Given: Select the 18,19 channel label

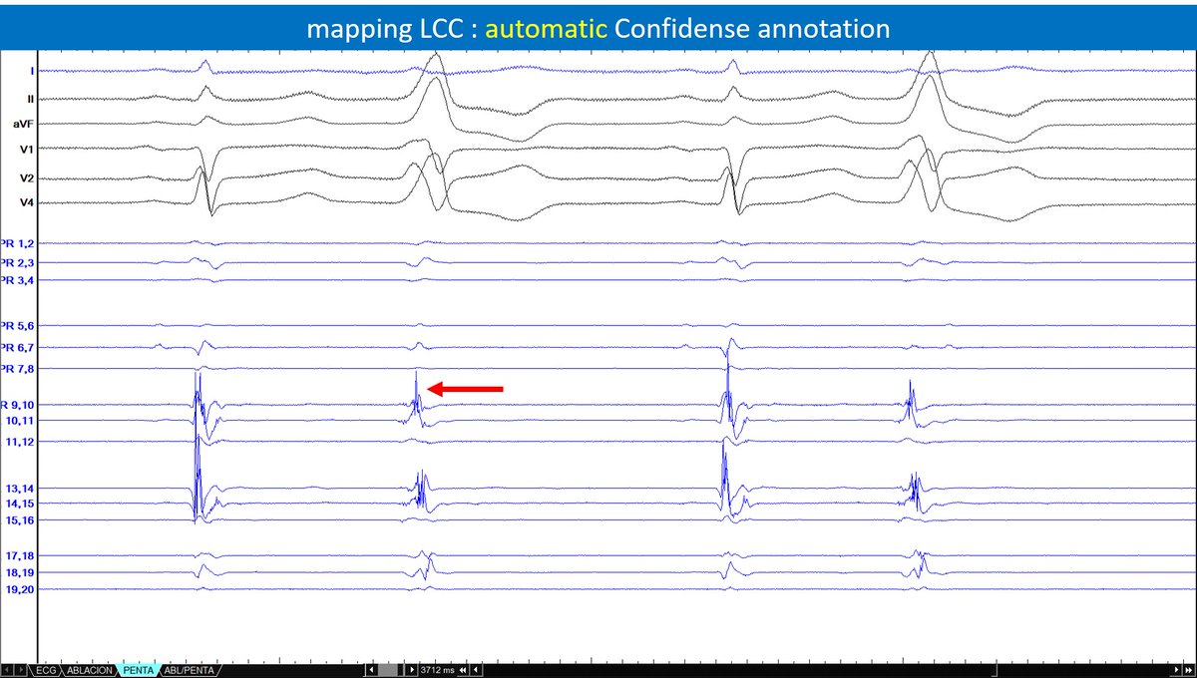Looking at the screenshot, I should click(22, 573).
